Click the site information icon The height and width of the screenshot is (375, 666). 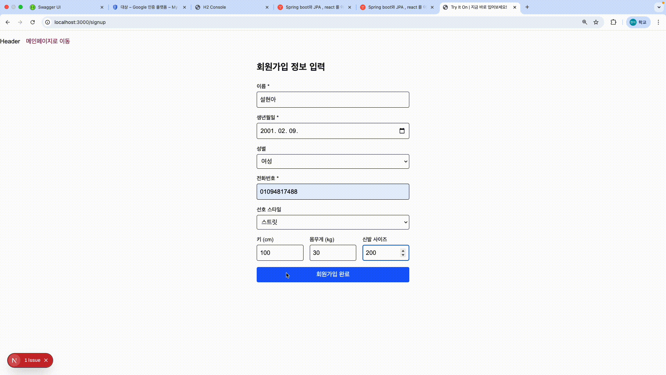(x=48, y=22)
